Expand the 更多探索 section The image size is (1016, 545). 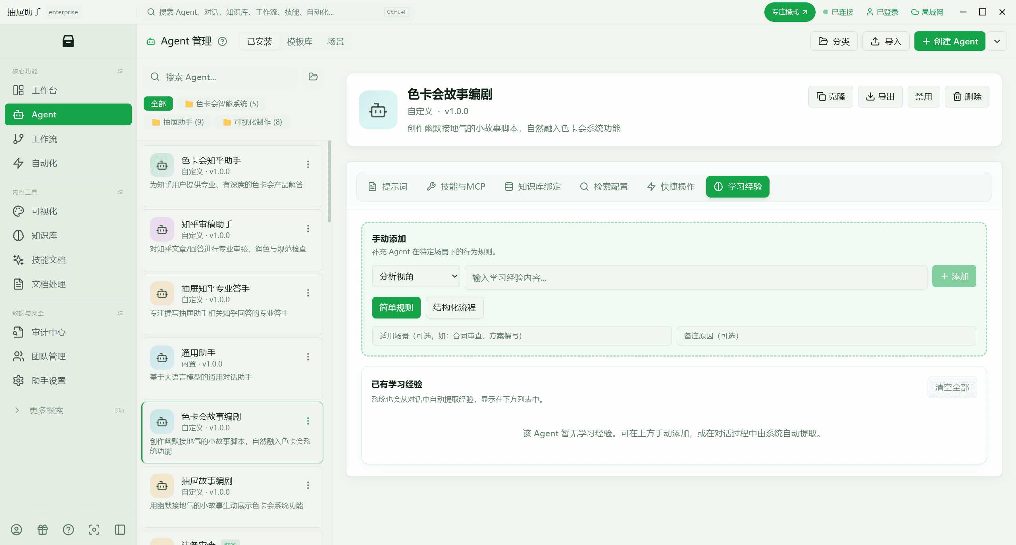[68, 410]
